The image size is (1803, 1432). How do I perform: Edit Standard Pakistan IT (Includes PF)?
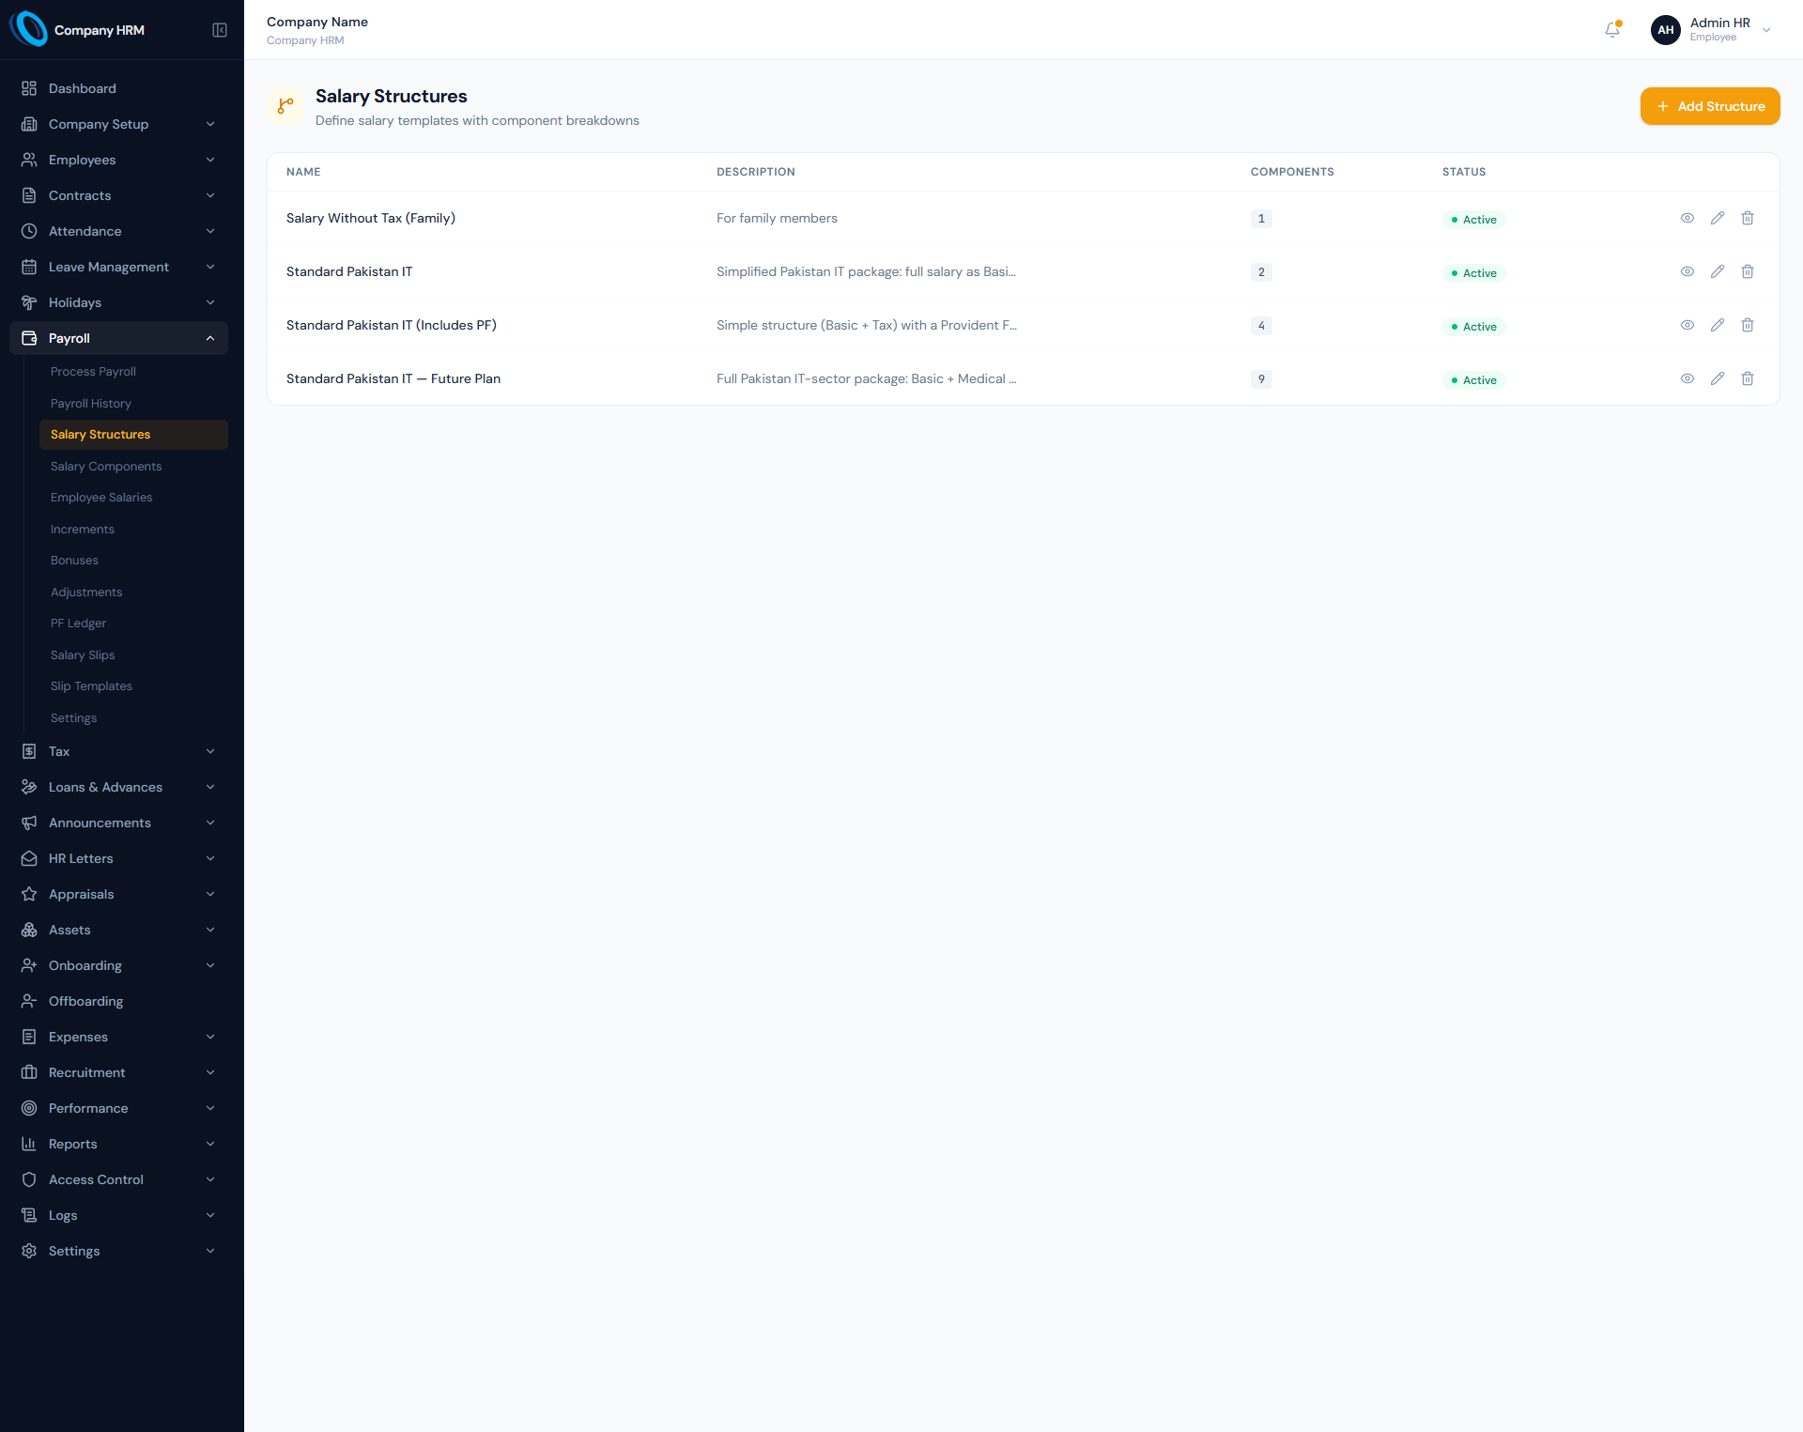[1718, 325]
